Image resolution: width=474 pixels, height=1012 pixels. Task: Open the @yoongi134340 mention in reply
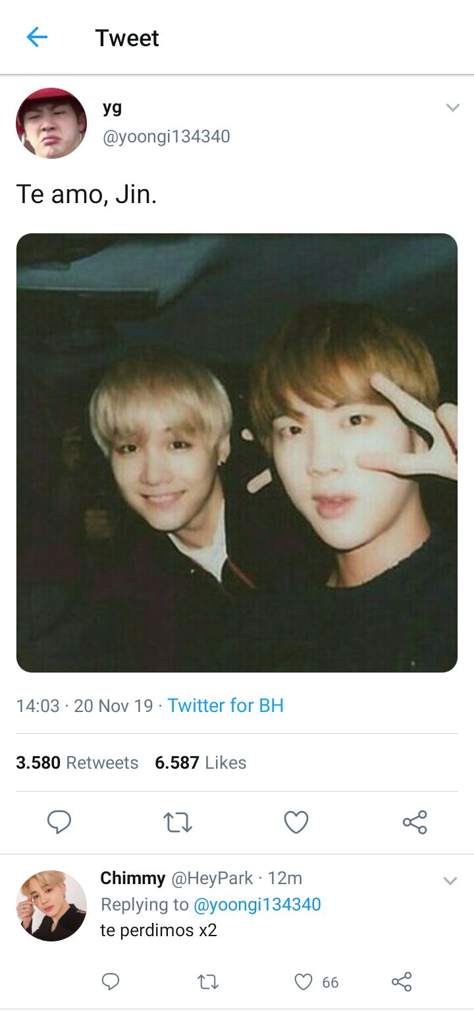[257, 905]
